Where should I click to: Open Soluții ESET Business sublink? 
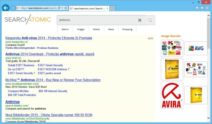pyautogui.click(x=21, y=65)
